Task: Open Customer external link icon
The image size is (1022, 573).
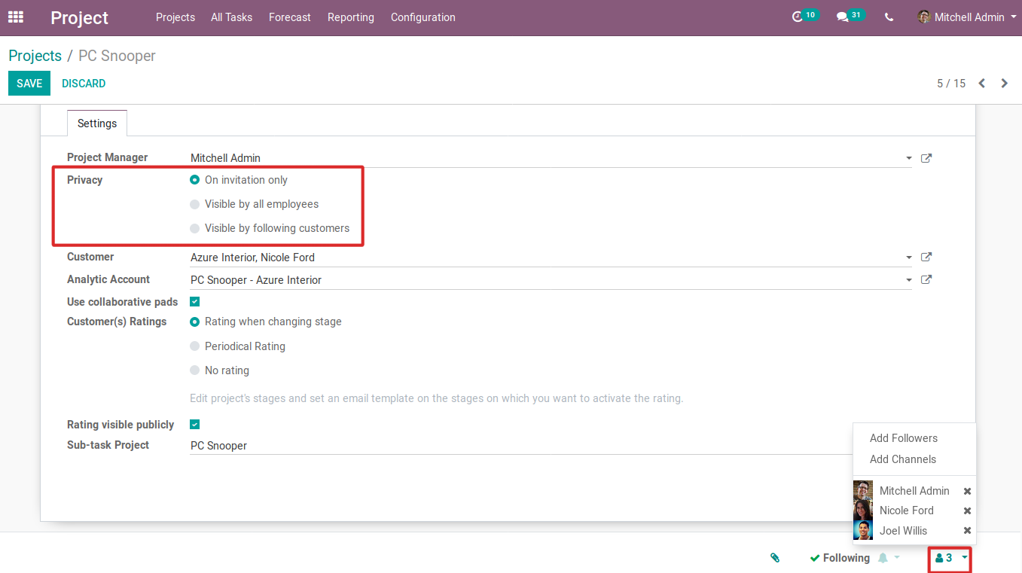Action: (926, 257)
